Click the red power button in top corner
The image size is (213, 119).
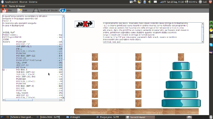point(211,2)
